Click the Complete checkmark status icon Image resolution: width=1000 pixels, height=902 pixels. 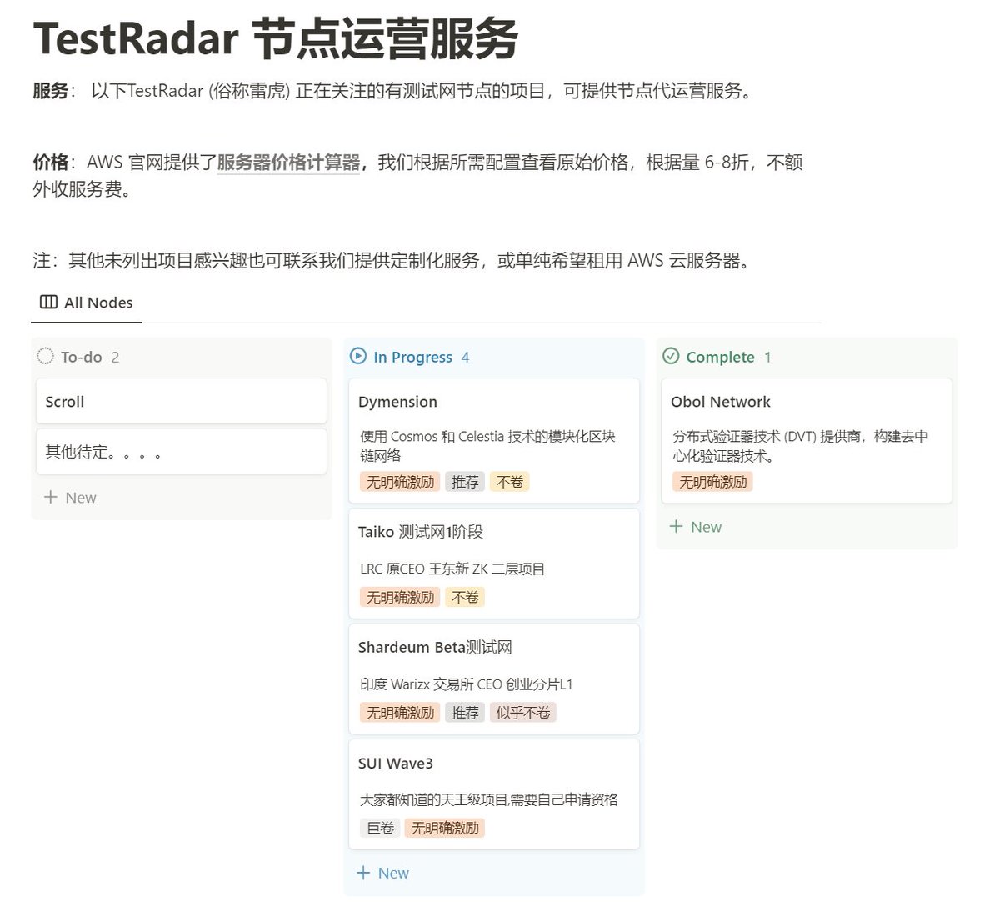pos(671,356)
